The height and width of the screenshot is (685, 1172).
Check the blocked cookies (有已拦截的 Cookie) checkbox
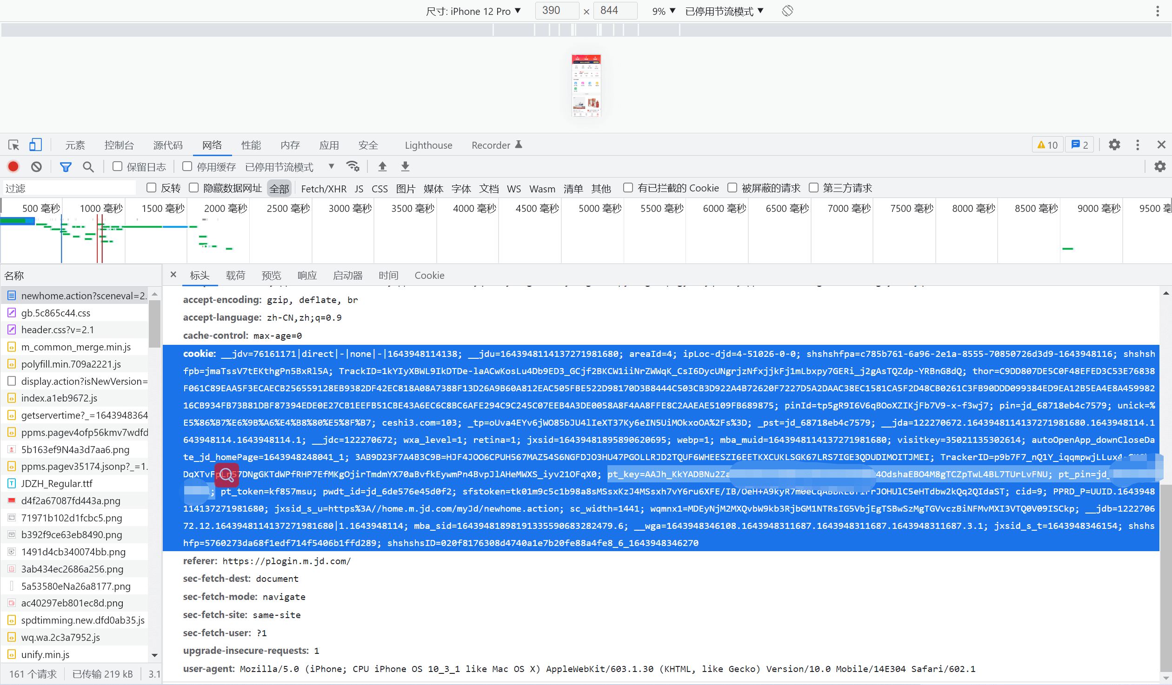(628, 188)
